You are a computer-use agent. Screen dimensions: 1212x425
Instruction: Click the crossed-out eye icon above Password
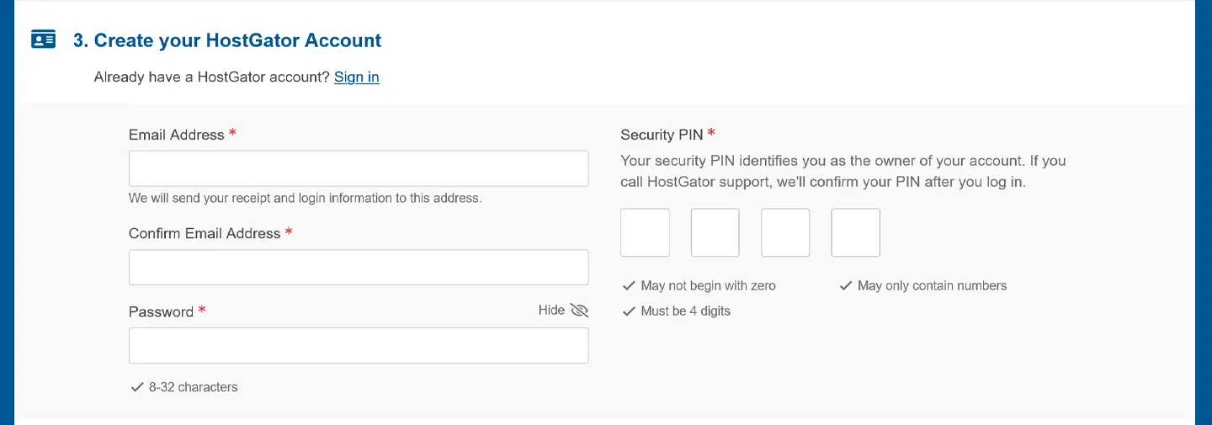point(579,311)
